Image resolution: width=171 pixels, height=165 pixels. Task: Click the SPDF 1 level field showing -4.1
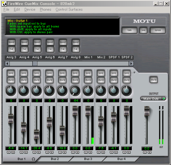point(114,148)
